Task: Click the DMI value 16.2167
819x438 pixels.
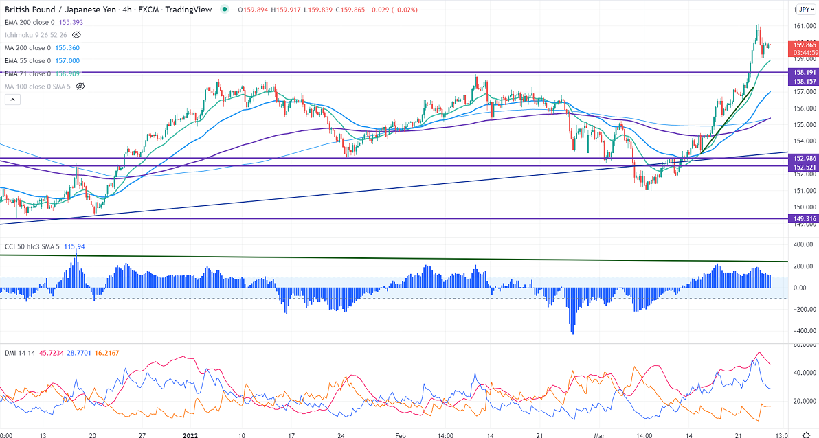Action: [x=107, y=354]
